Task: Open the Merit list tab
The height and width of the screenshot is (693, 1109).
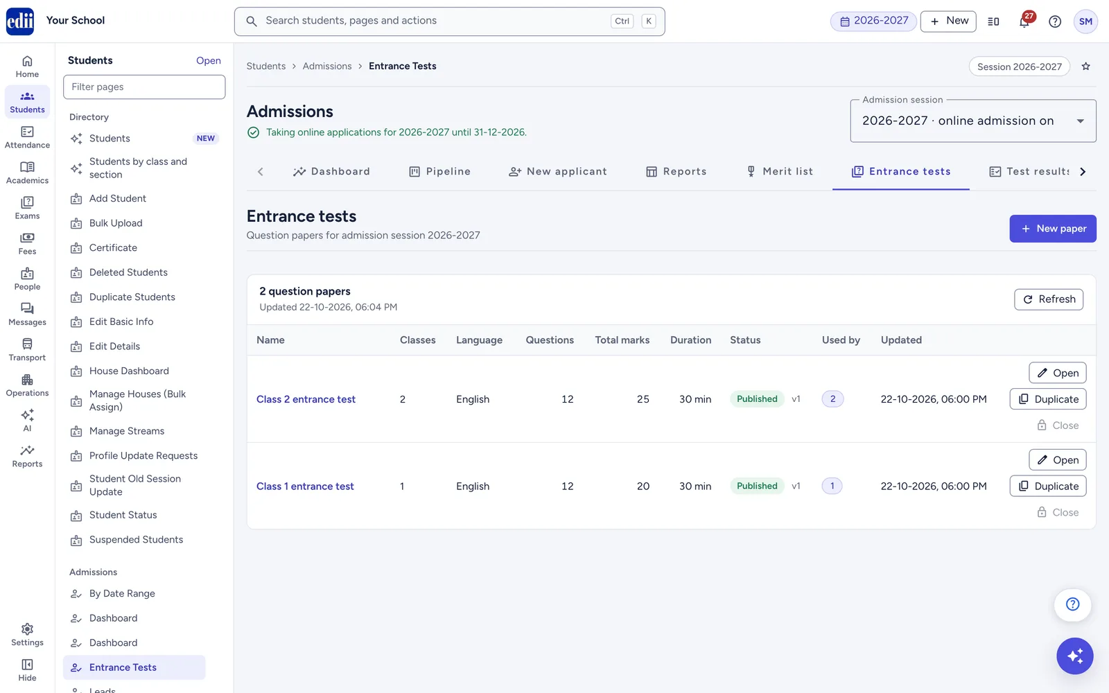Action: (779, 171)
